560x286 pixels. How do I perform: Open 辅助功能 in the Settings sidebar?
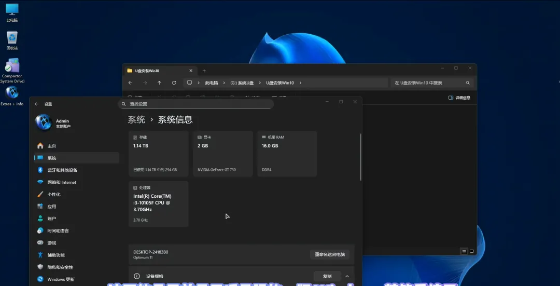(77, 255)
